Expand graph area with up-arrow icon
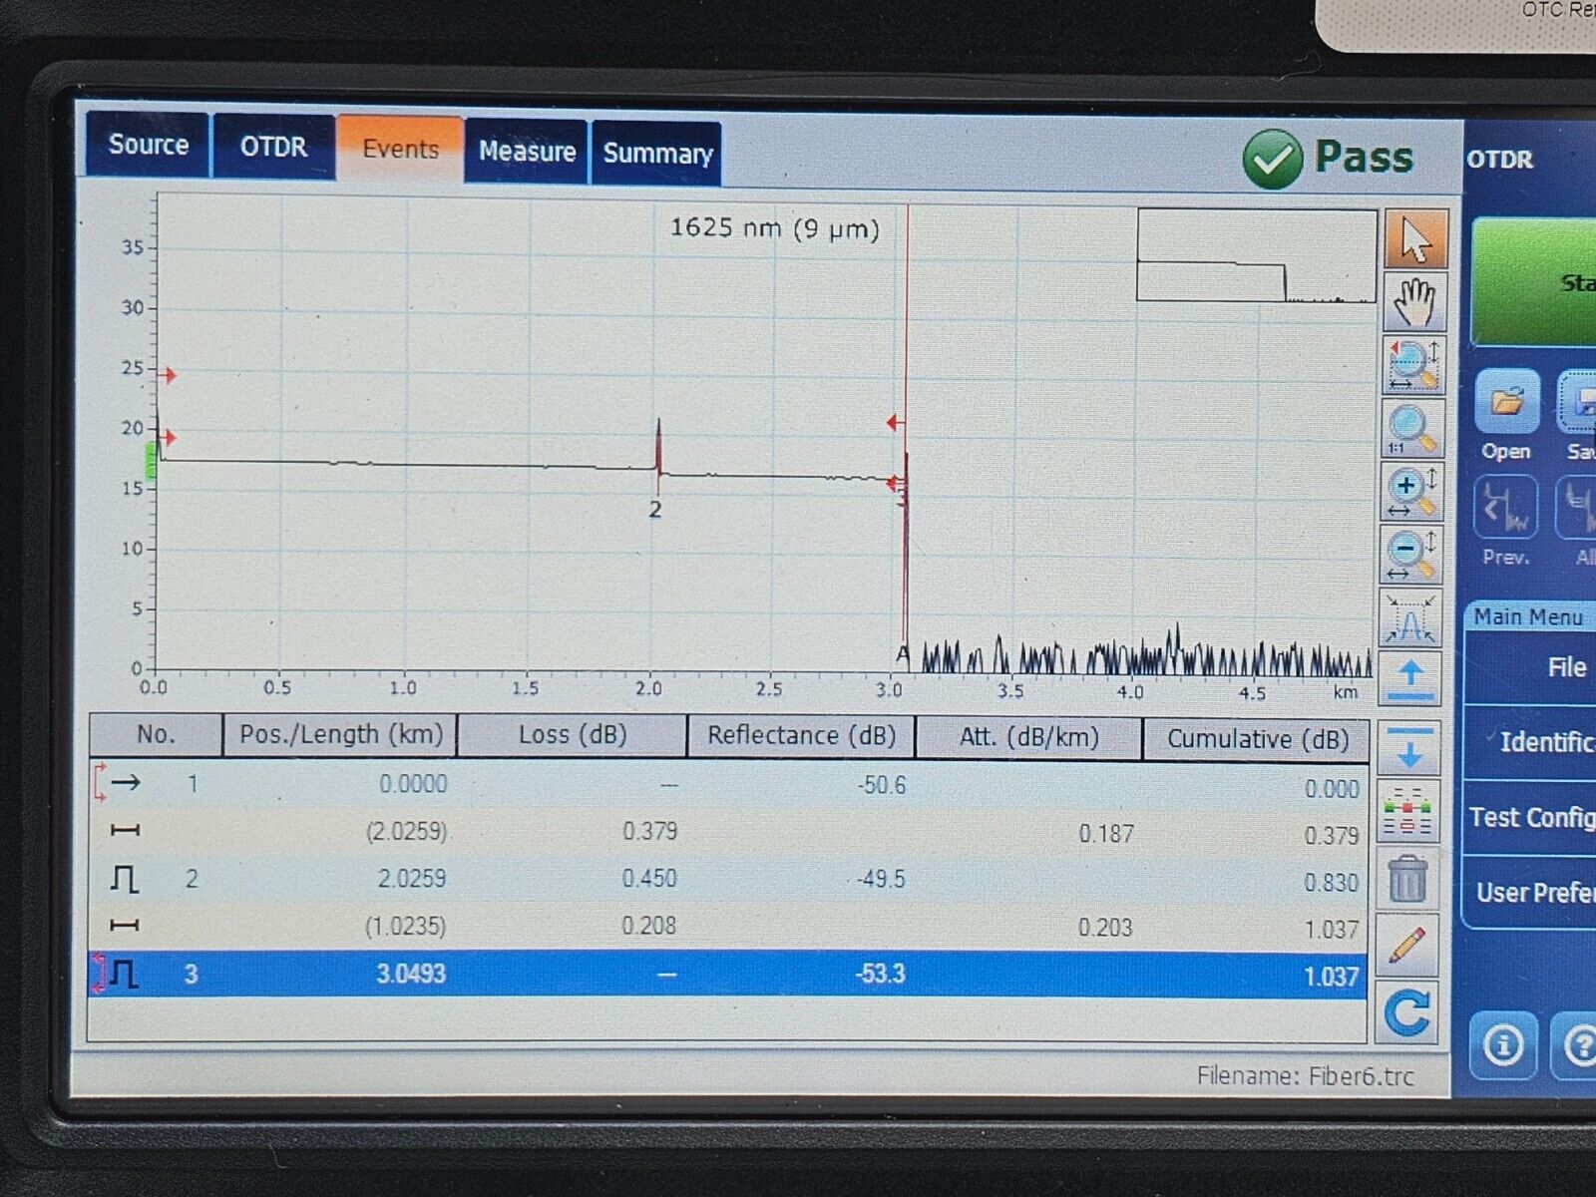The height and width of the screenshot is (1197, 1596). (1410, 679)
